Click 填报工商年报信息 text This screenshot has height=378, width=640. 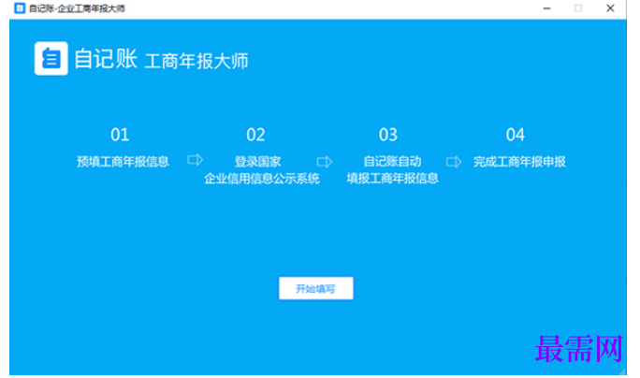(x=392, y=179)
